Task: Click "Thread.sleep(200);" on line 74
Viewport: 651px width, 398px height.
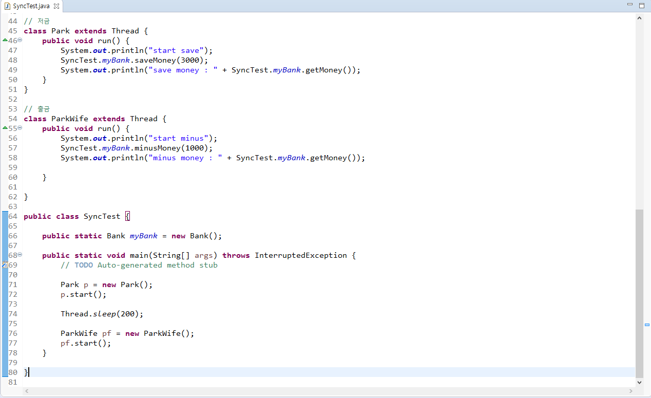Action: click(102, 314)
